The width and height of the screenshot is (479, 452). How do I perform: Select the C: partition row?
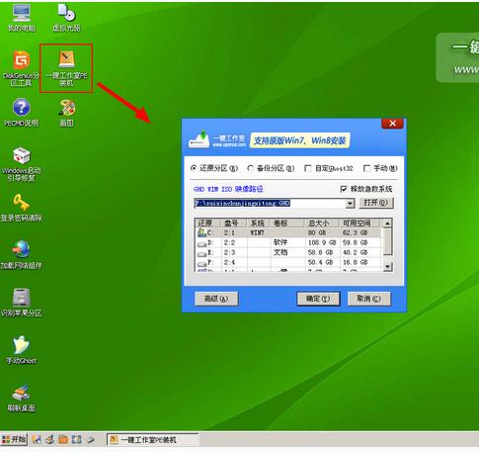pyautogui.click(x=288, y=232)
